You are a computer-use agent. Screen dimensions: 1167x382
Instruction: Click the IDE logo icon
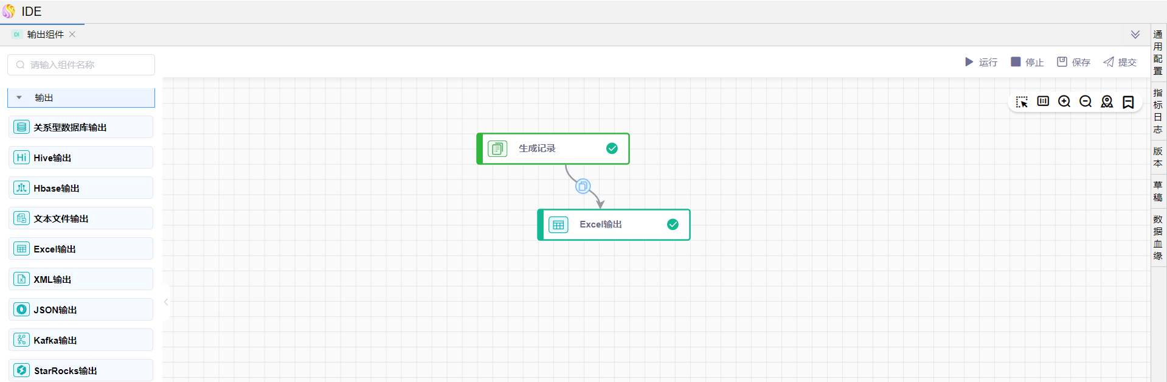[x=9, y=11]
